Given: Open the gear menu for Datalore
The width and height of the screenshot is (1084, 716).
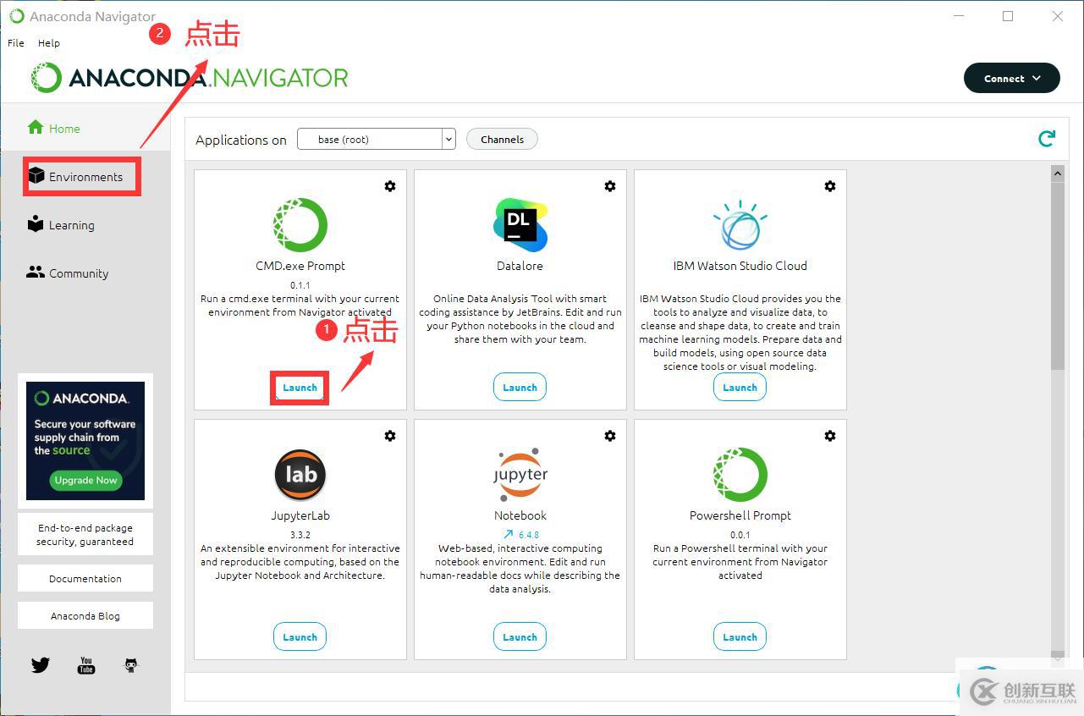Looking at the screenshot, I should point(610,186).
